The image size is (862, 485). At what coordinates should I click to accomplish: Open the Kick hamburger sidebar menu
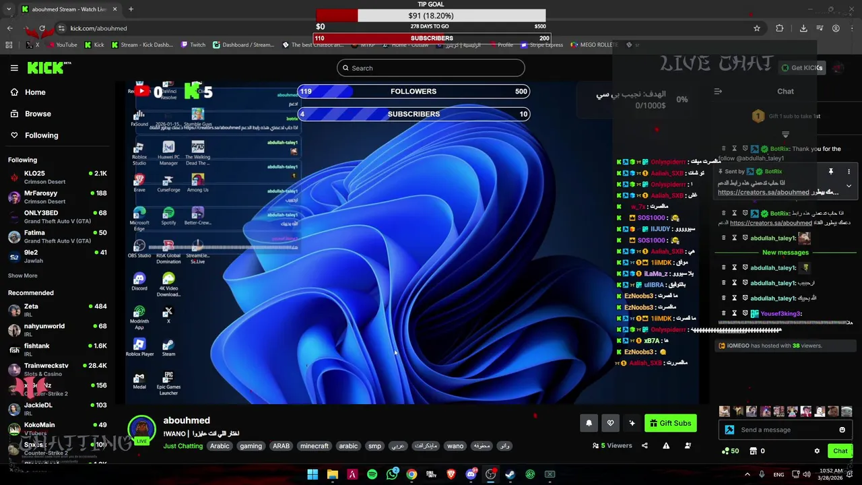[x=14, y=68]
